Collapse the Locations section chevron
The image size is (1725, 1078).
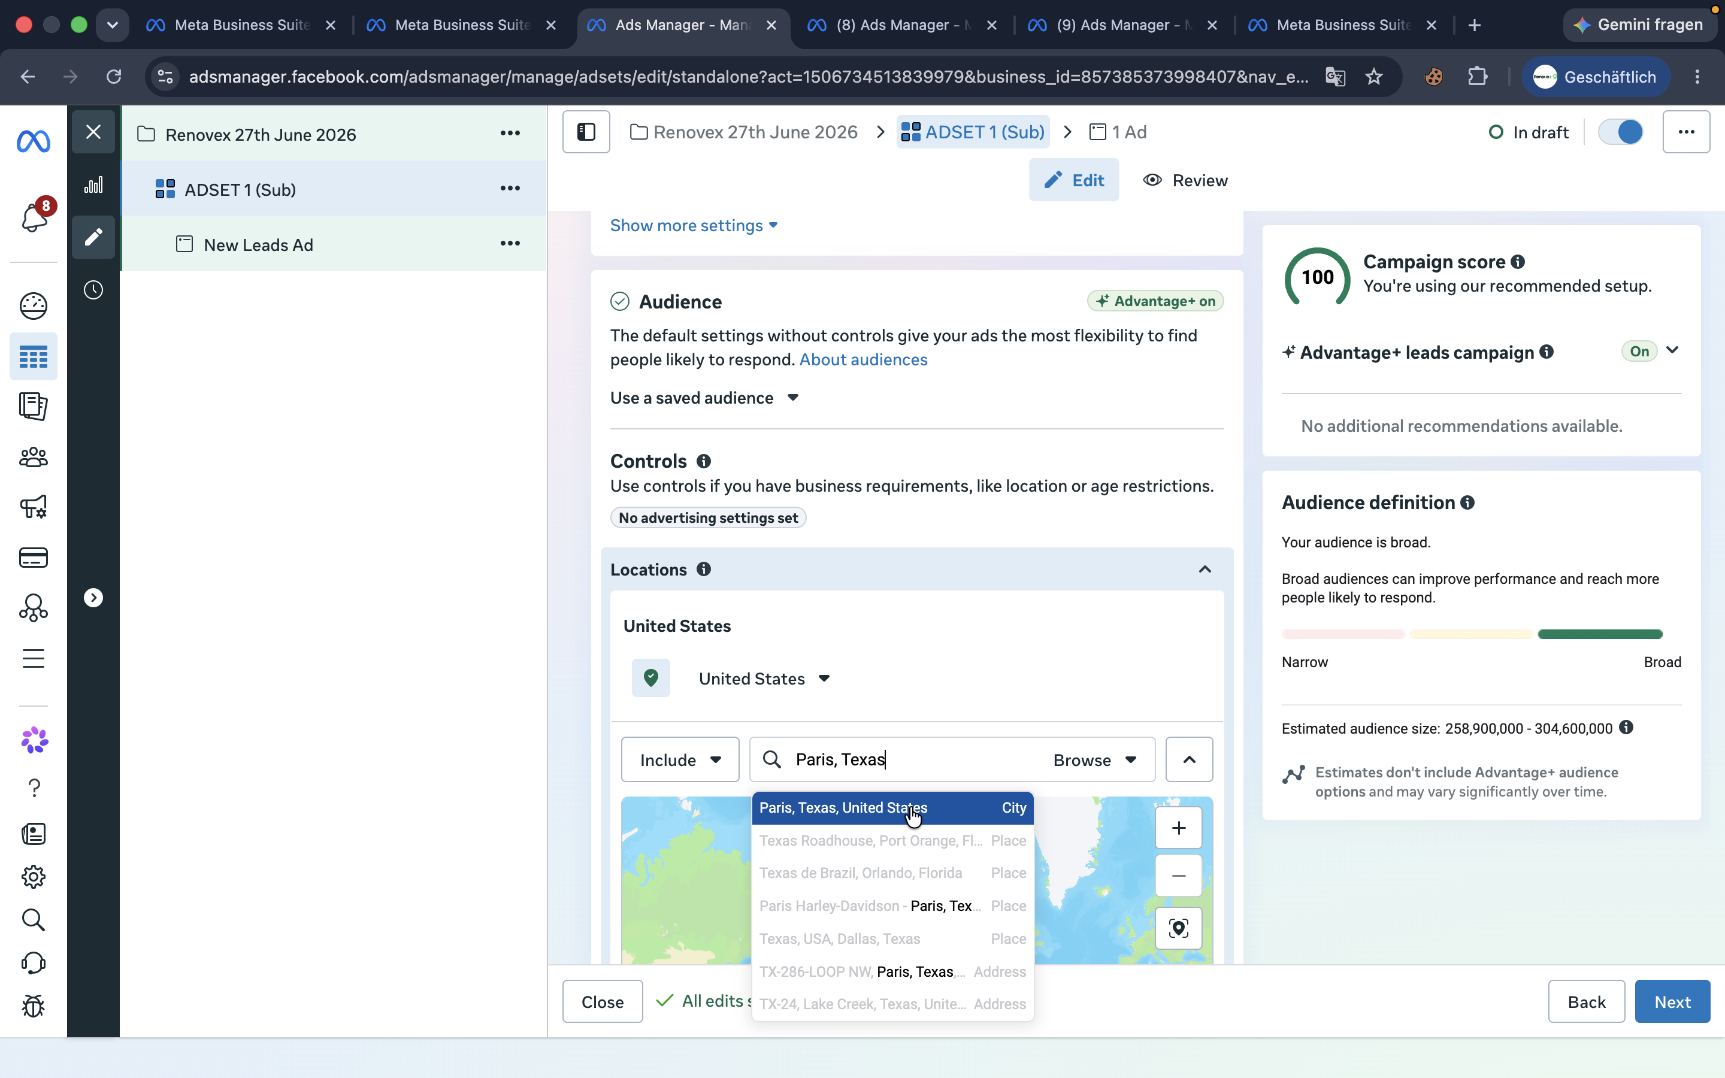point(1205,569)
